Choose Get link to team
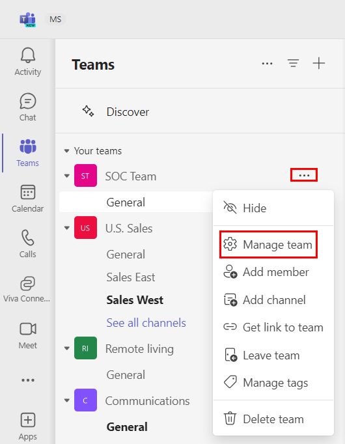The image size is (345, 444). click(x=273, y=327)
